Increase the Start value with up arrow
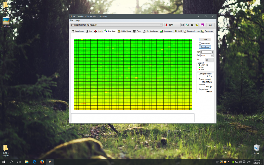 [x=212, y=51]
